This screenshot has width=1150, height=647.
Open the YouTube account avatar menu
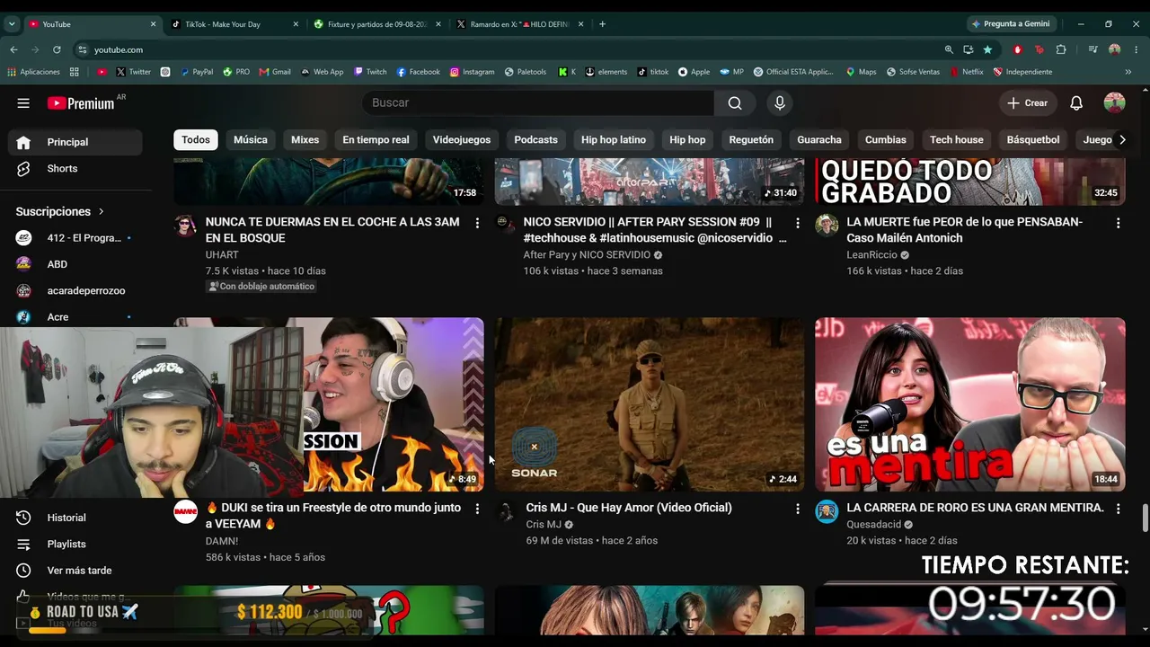[x=1115, y=103]
